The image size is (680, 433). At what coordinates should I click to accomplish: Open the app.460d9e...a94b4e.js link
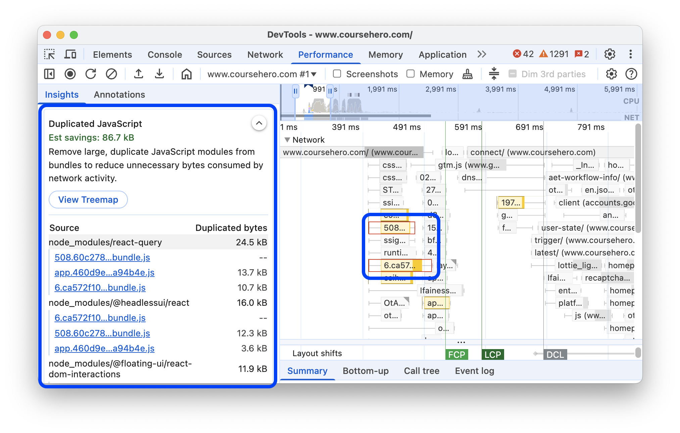[x=104, y=273]
